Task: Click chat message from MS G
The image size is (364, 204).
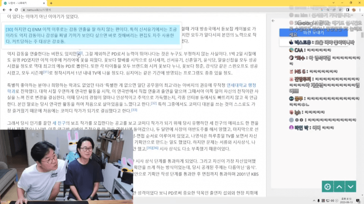Action: pos(313,71)
